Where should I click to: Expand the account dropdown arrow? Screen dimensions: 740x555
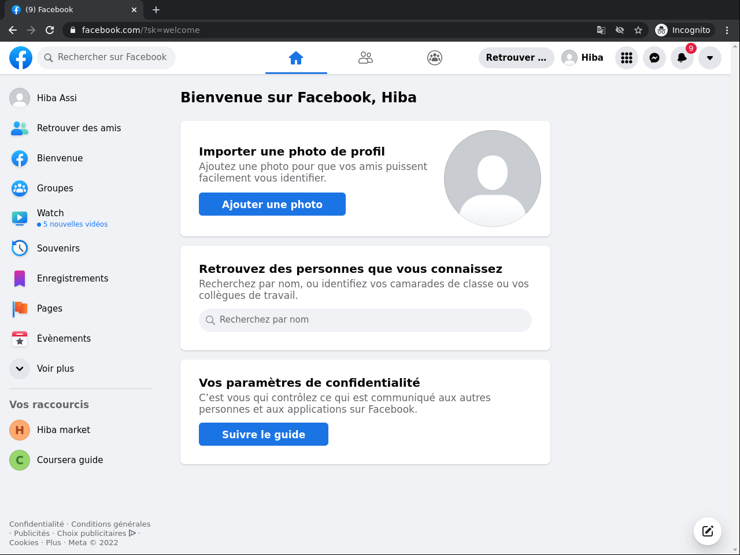click(x=710, y=58)
